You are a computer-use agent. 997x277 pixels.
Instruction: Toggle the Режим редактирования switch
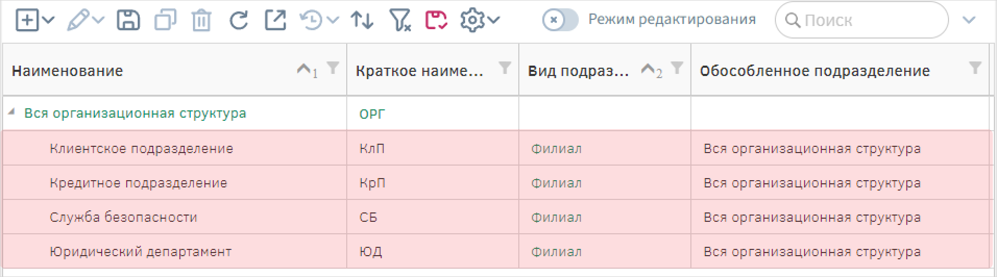pyautogui.click(x=560, y=20)
